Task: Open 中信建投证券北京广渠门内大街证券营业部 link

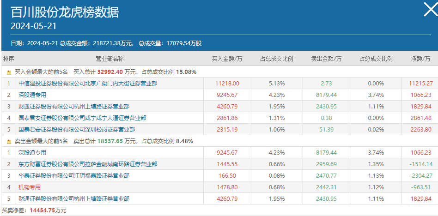Action: tap(88, 84)
